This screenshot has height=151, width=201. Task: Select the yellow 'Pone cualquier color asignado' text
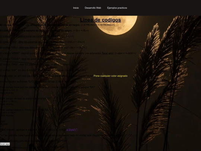111,76
